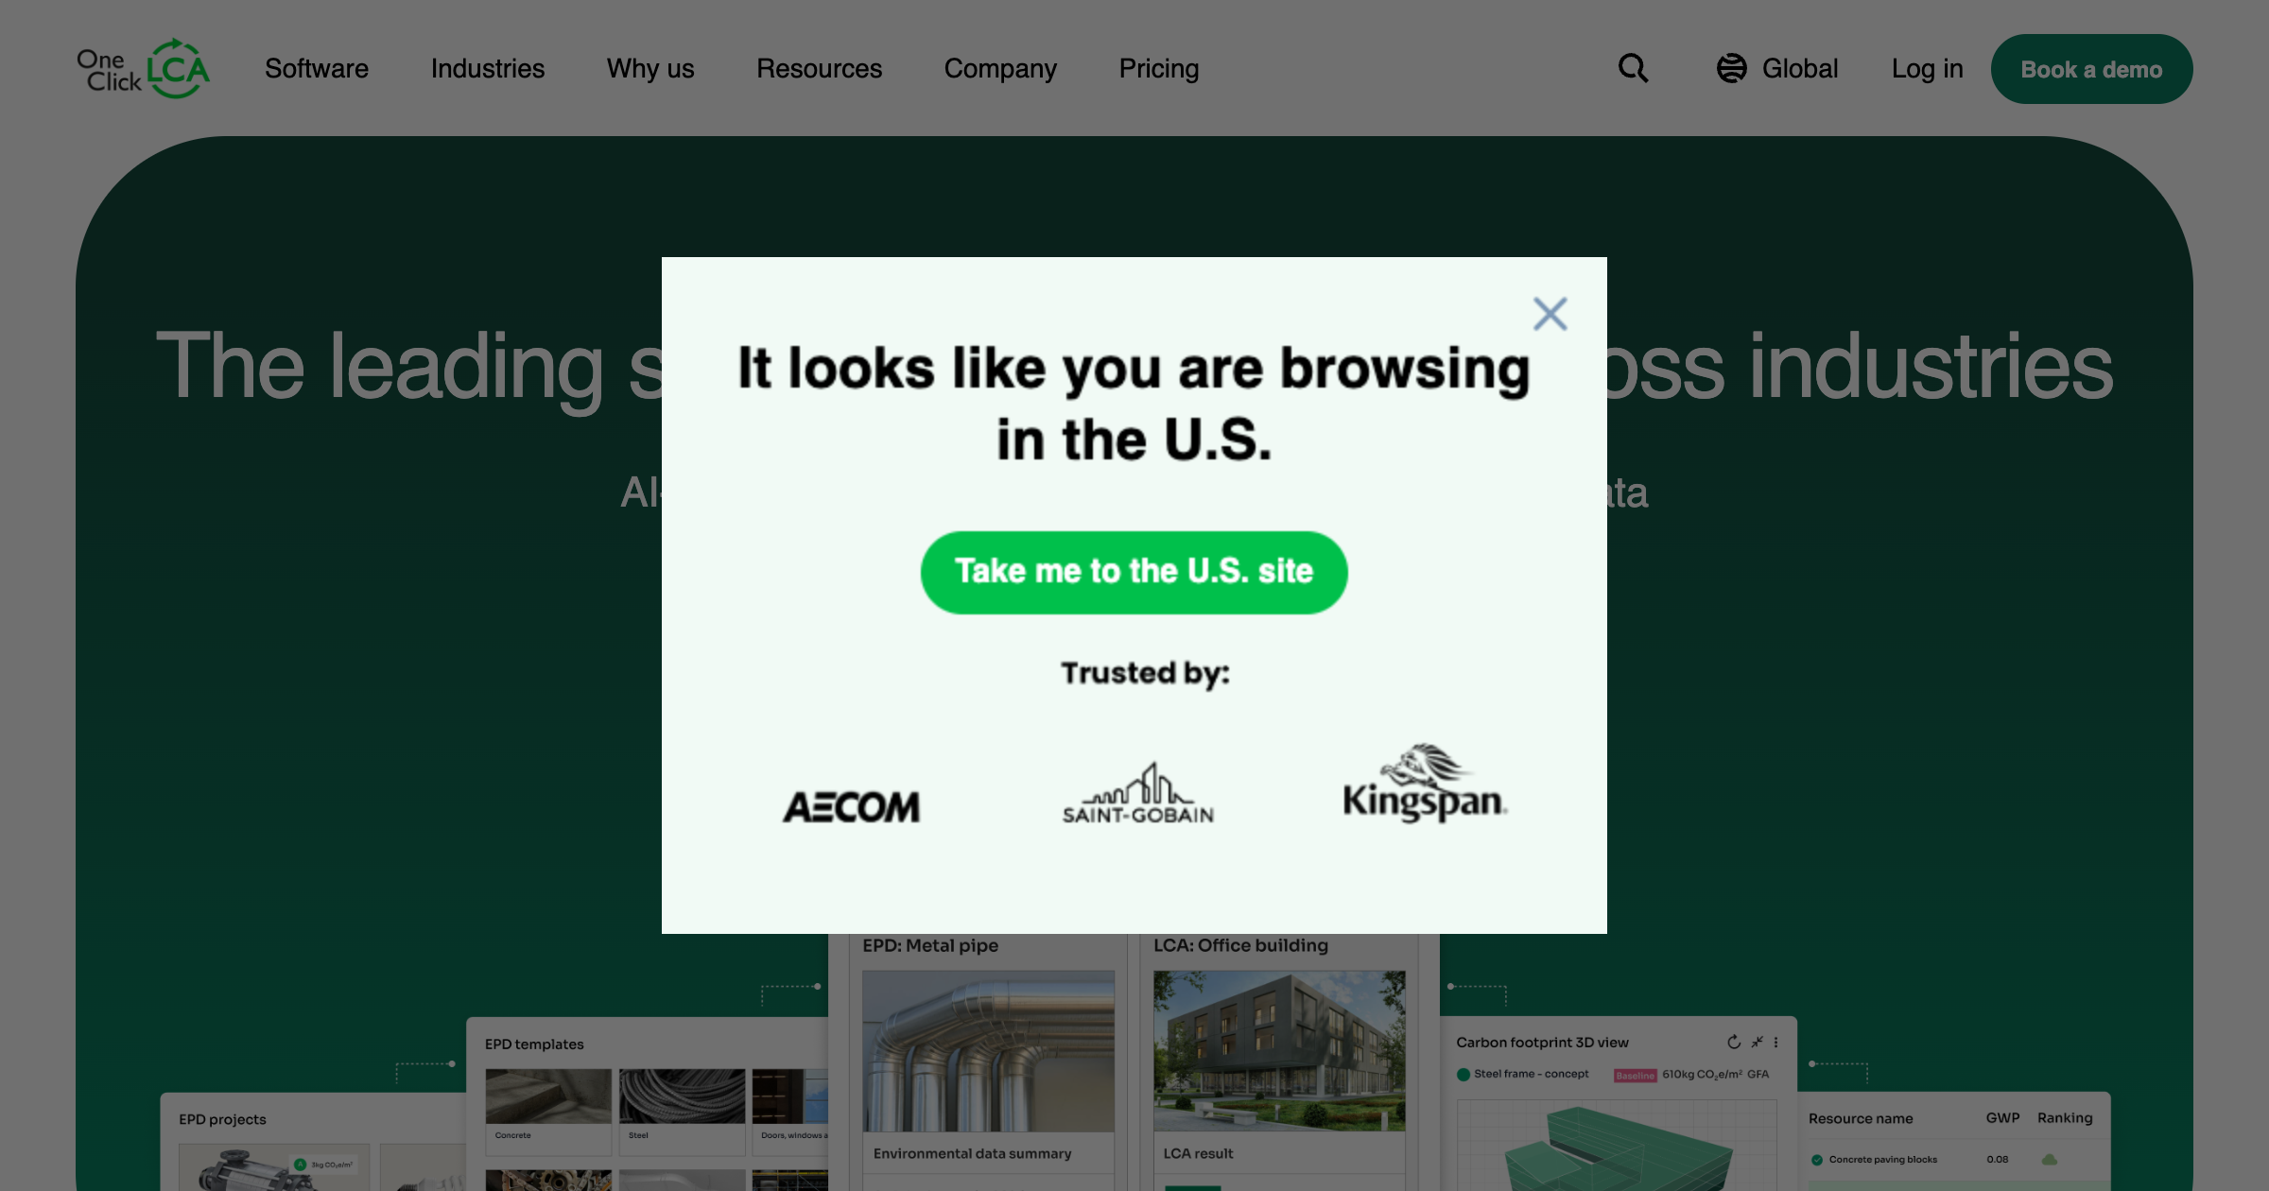Click the AECOM logo
Viewport: 2269px width, 1191px height.
(851, 806)
